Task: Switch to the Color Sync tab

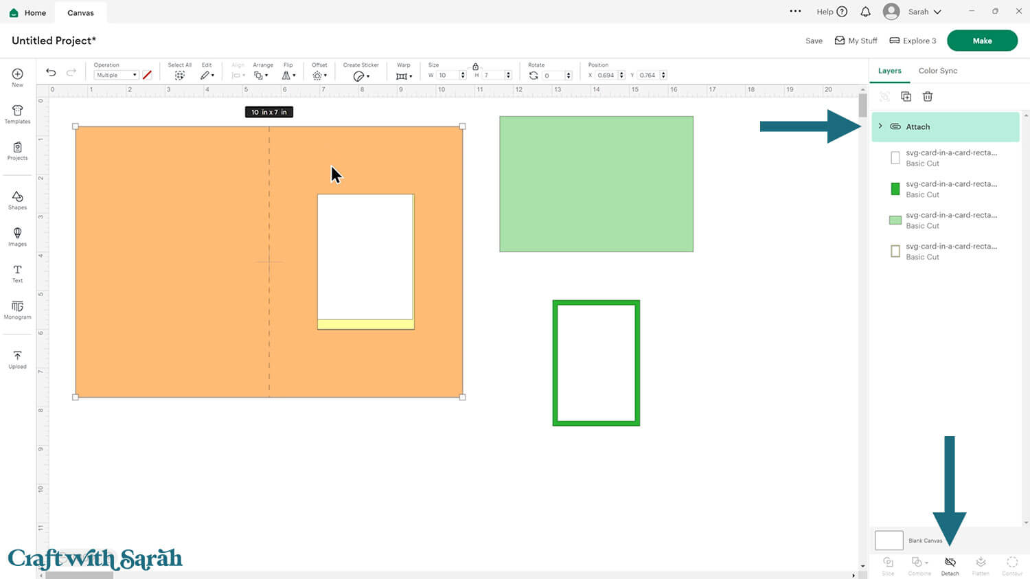Action: point(937,71)
